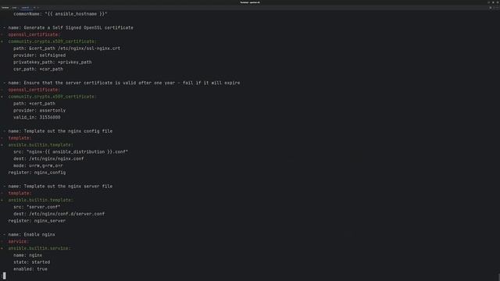500x281 pixels.
Task: Select the 'name: Enable nginx' line
Action: [x=31, y=234]
